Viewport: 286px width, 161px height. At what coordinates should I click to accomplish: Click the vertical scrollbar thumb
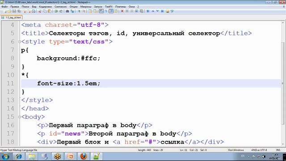point(283,83)
